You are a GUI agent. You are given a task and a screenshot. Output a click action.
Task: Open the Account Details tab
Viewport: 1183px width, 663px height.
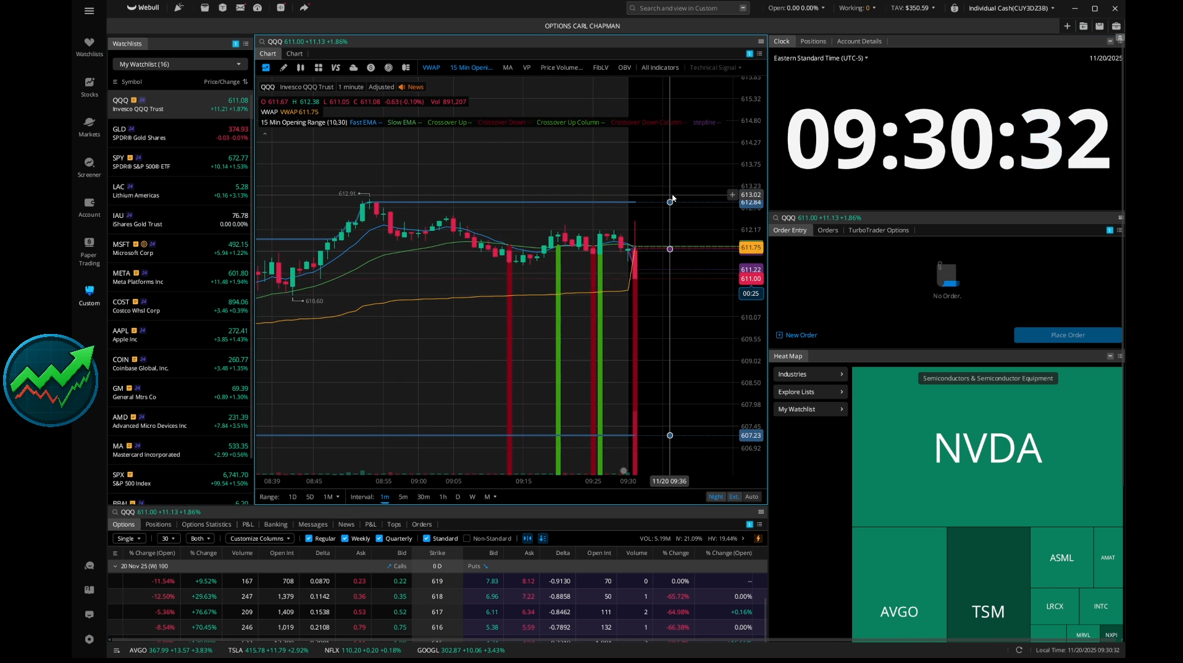859,41
